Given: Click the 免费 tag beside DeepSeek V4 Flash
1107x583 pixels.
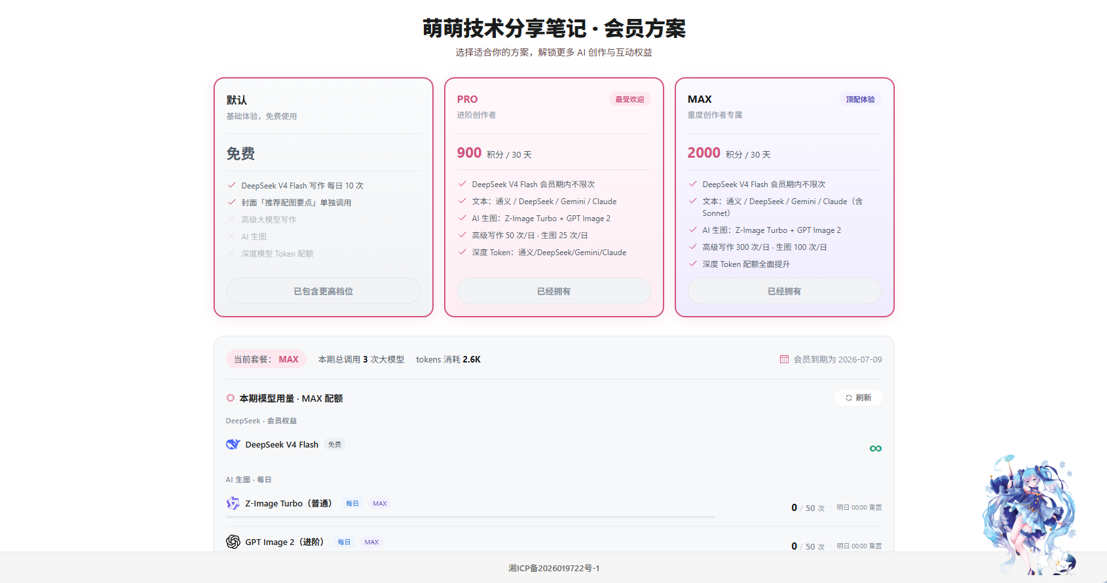Looking at the screenshot, I should pos(335,444).
